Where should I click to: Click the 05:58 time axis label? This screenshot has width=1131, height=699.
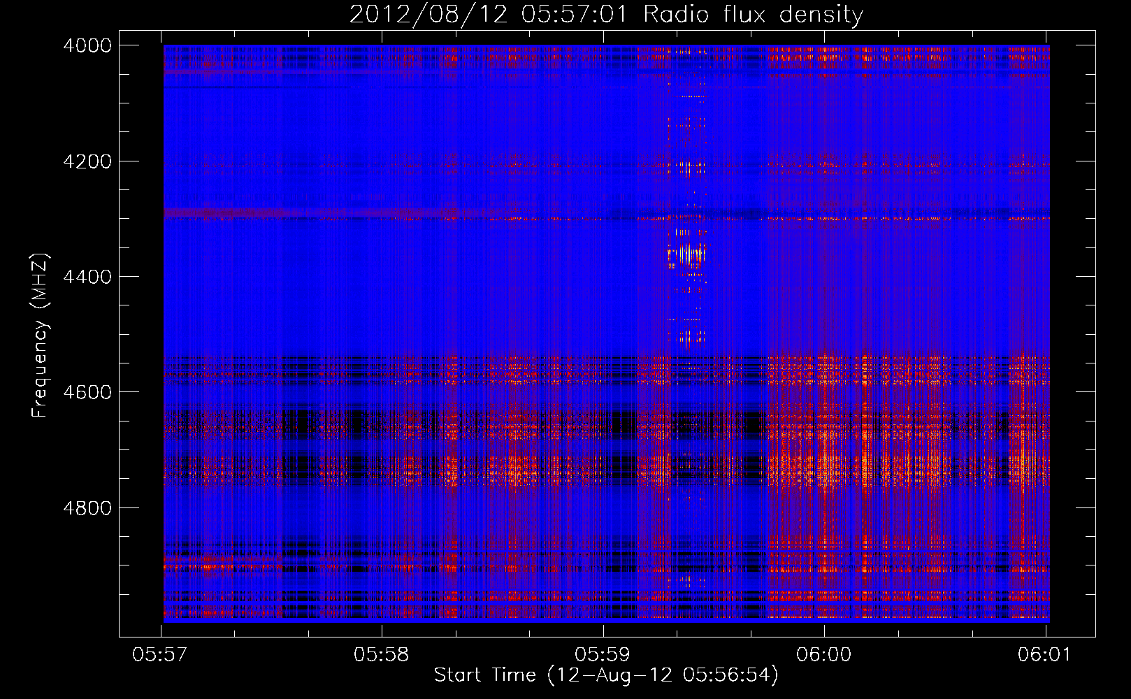click(x=382, y=654)
